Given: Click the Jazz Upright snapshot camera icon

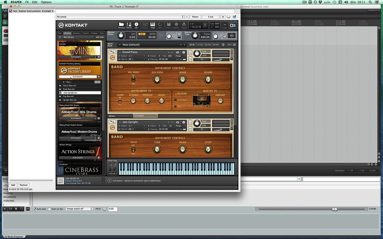Looking at the screenshot, I should pyautogui.click(x=178, y=122).
